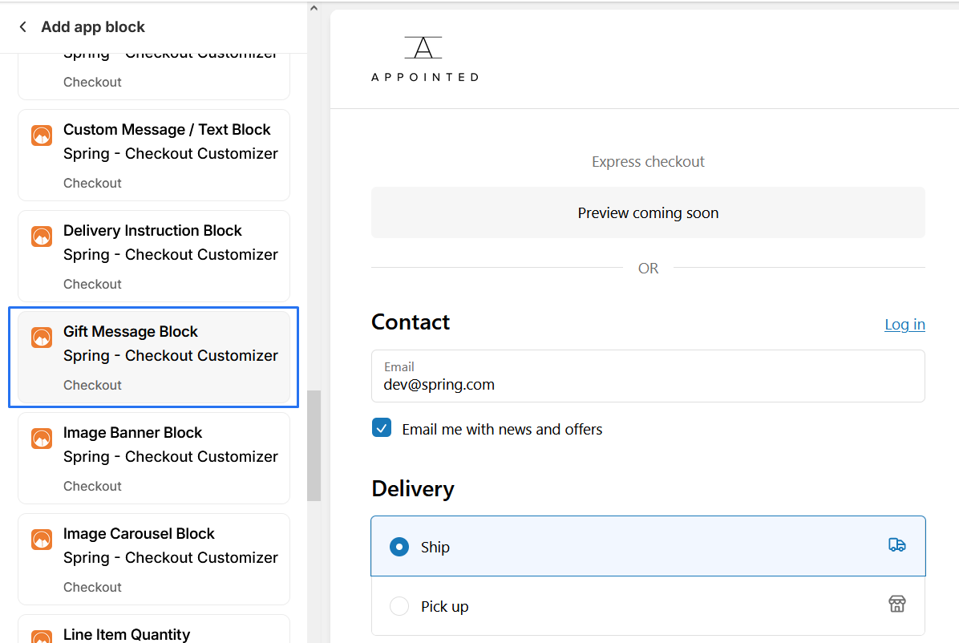Image resolution: width=959 pixels, height=643 pixels.
Task: Select Line Item Quantity block entry
Action: click(x=127, y=633)
